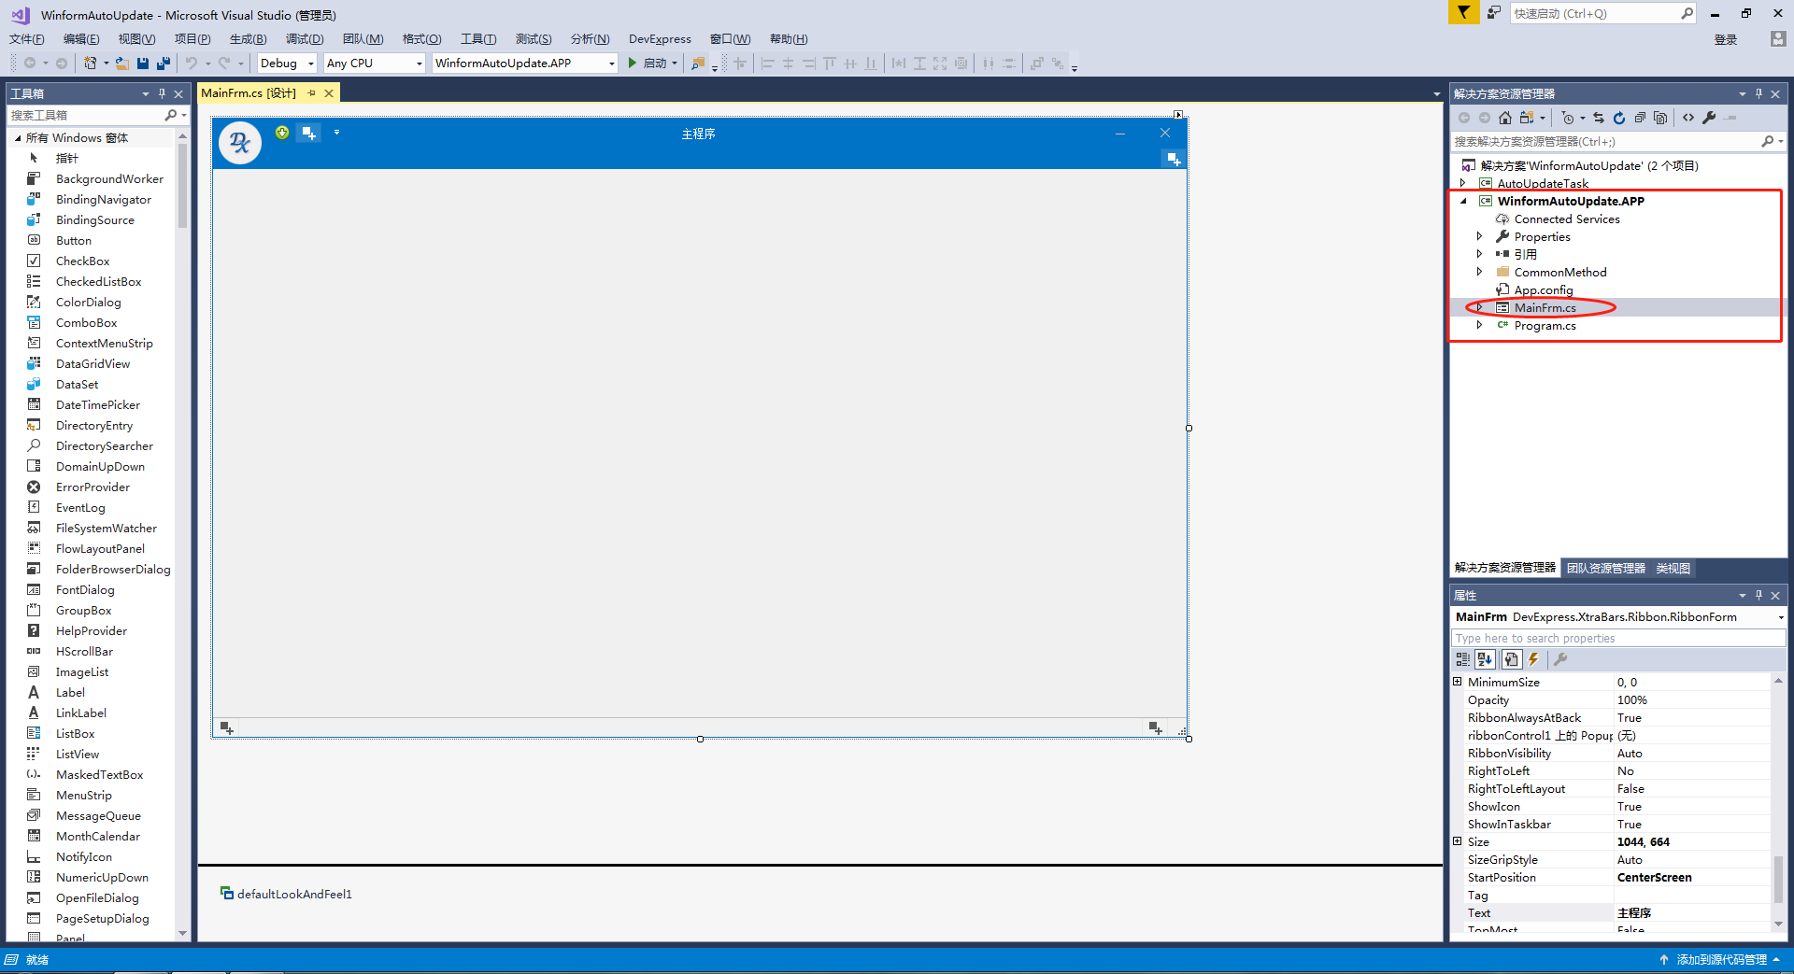Select NotifyIcon control in the toolbox
This screenshot has height=974, width=1794.
(x=83, y=856)
